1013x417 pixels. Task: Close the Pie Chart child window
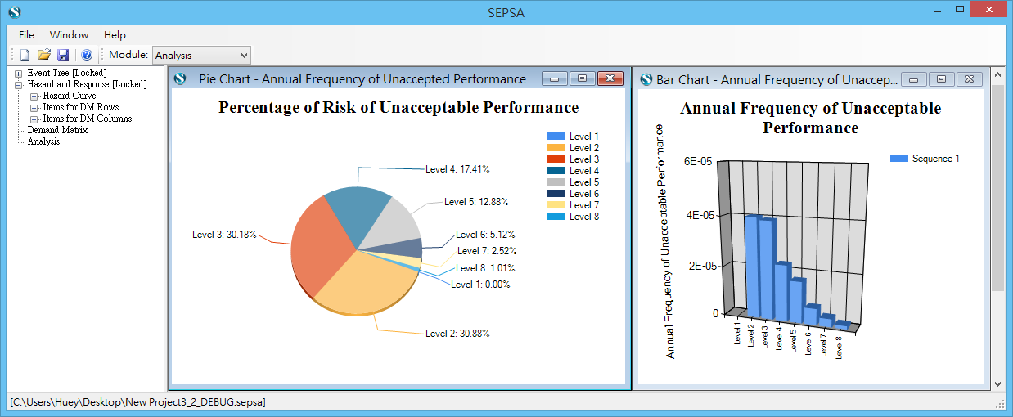coord(610,79)
